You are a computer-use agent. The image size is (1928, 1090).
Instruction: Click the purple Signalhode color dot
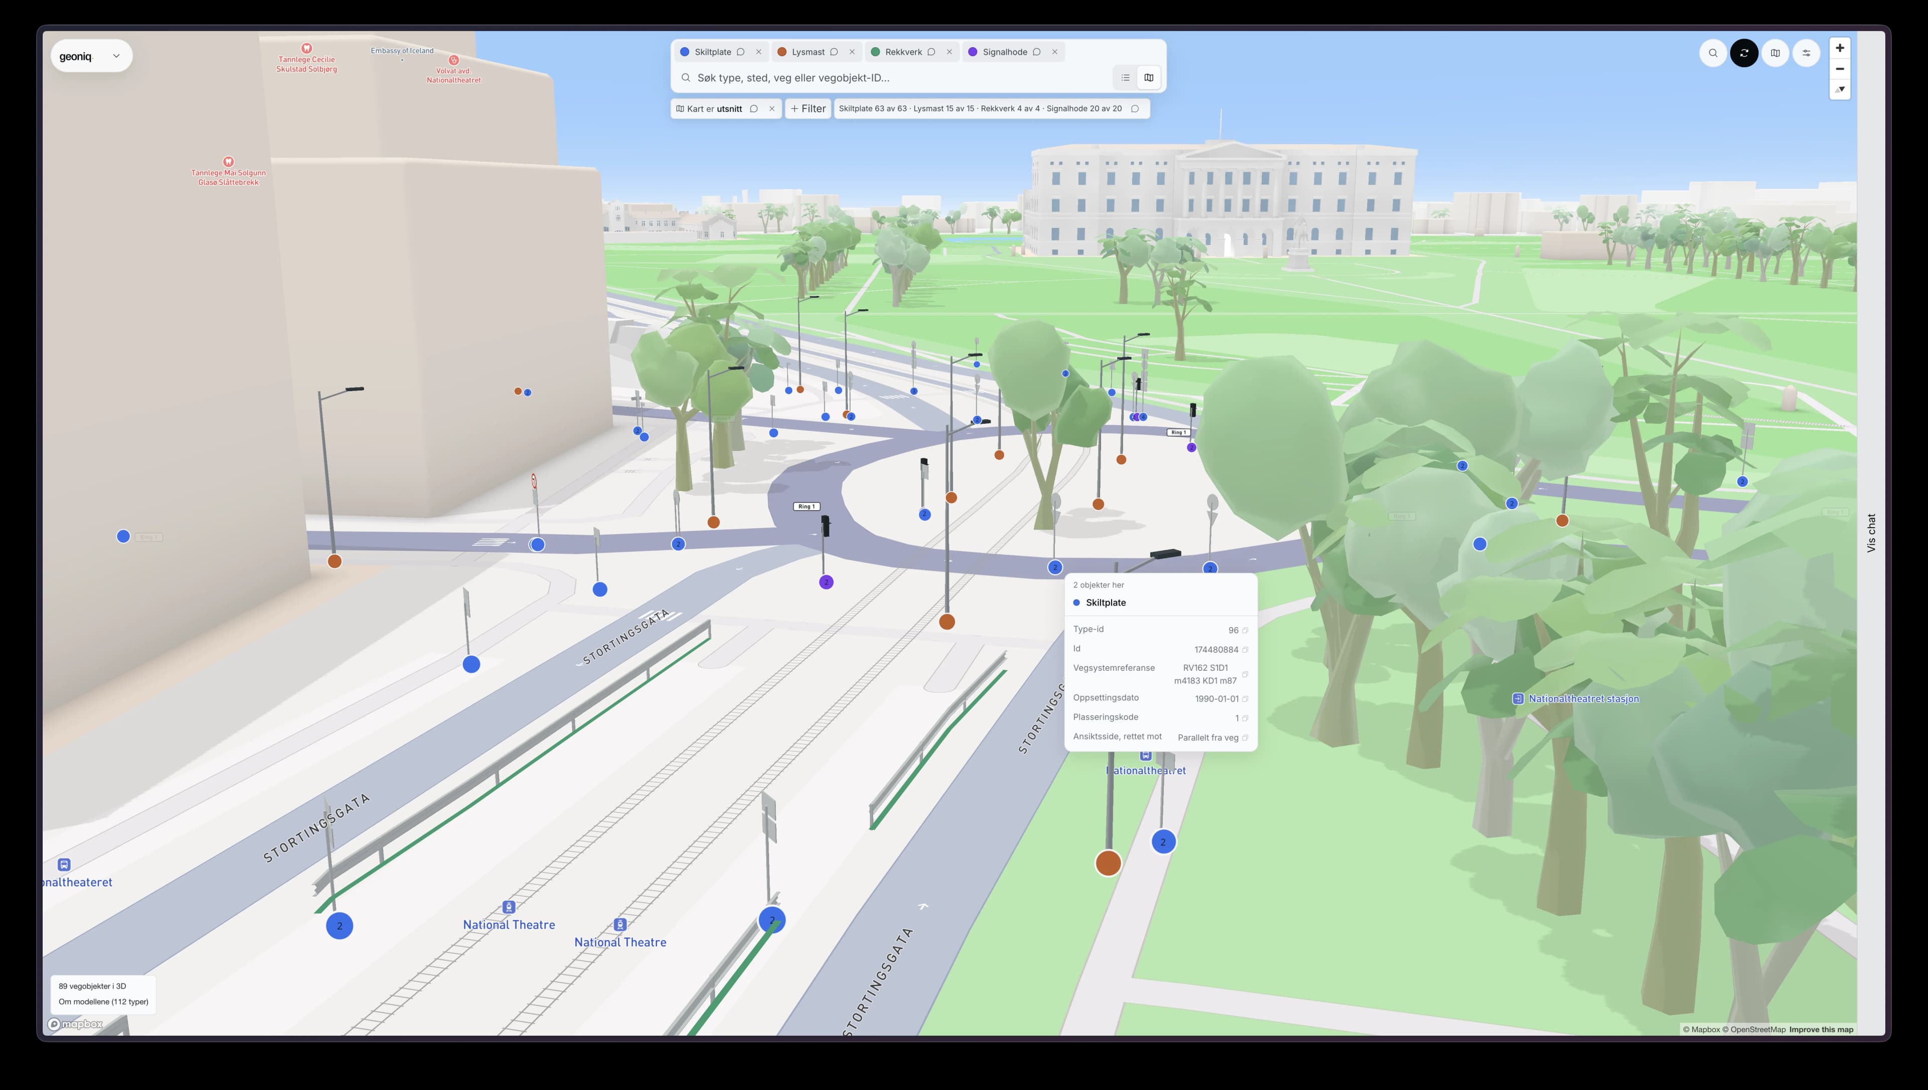972,52
